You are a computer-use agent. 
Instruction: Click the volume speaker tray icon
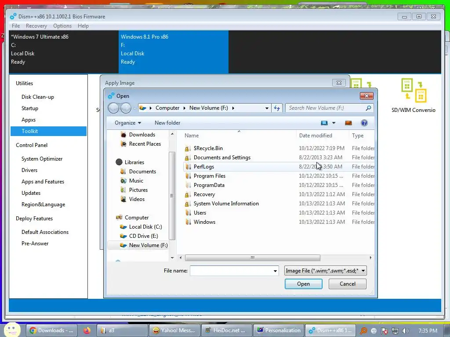[x=405, y=331]
